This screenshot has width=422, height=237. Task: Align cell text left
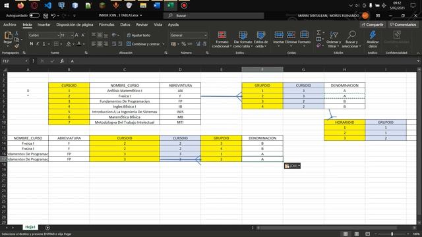[x=94, y=44]
